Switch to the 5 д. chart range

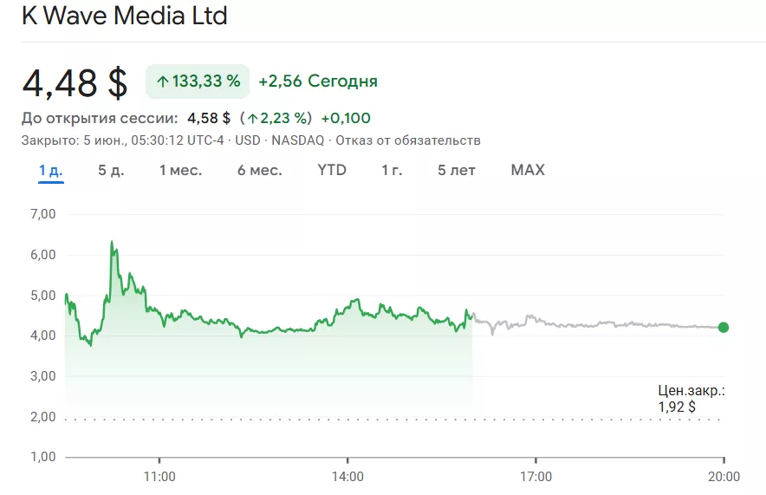point(111,170)
